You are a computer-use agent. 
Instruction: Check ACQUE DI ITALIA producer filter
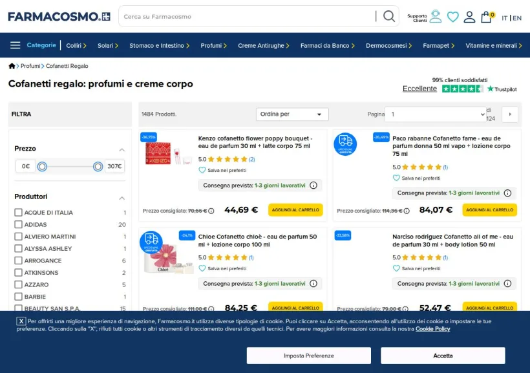[18, 213]
